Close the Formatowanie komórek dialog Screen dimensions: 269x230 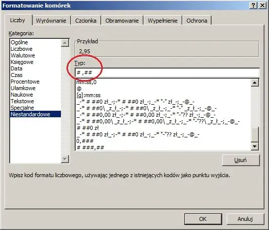[x=262, y=6]
